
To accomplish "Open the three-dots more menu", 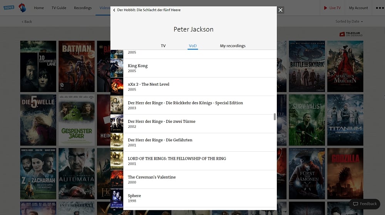I will pos(380,8).
